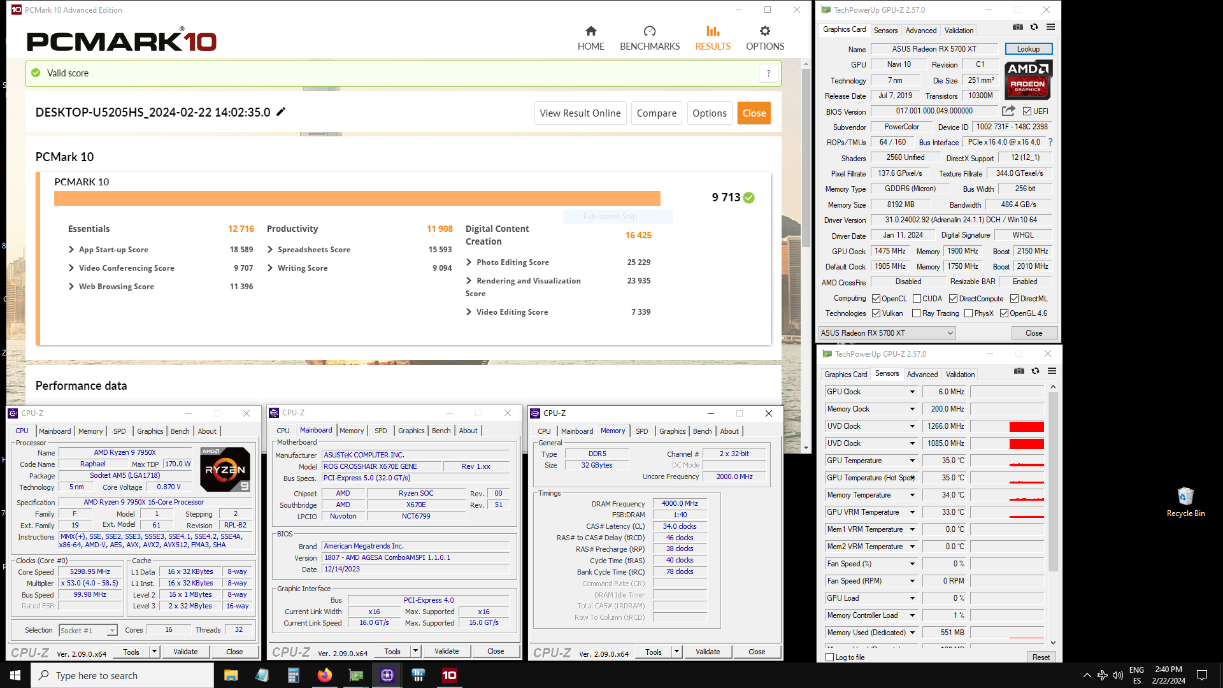Open CPU-Z taskbar icon
1223x688 pixels.
pyautogui.click(x=387, y=675)
